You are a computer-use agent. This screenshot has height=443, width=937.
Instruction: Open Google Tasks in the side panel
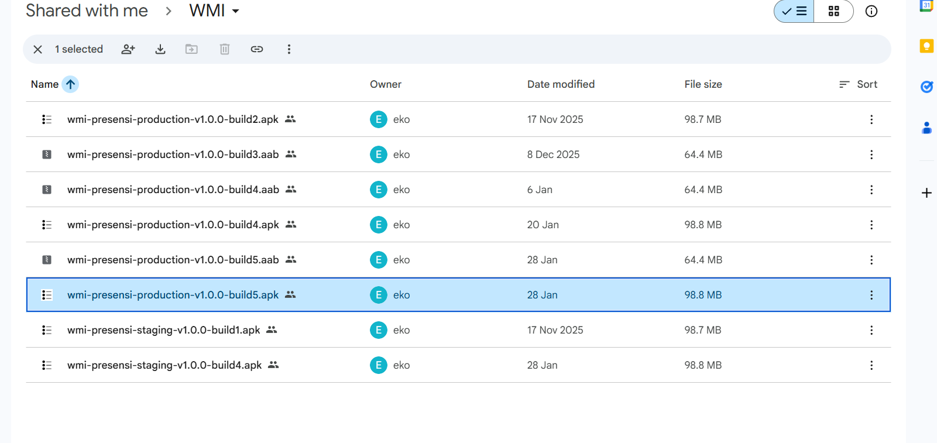point(926,87)
